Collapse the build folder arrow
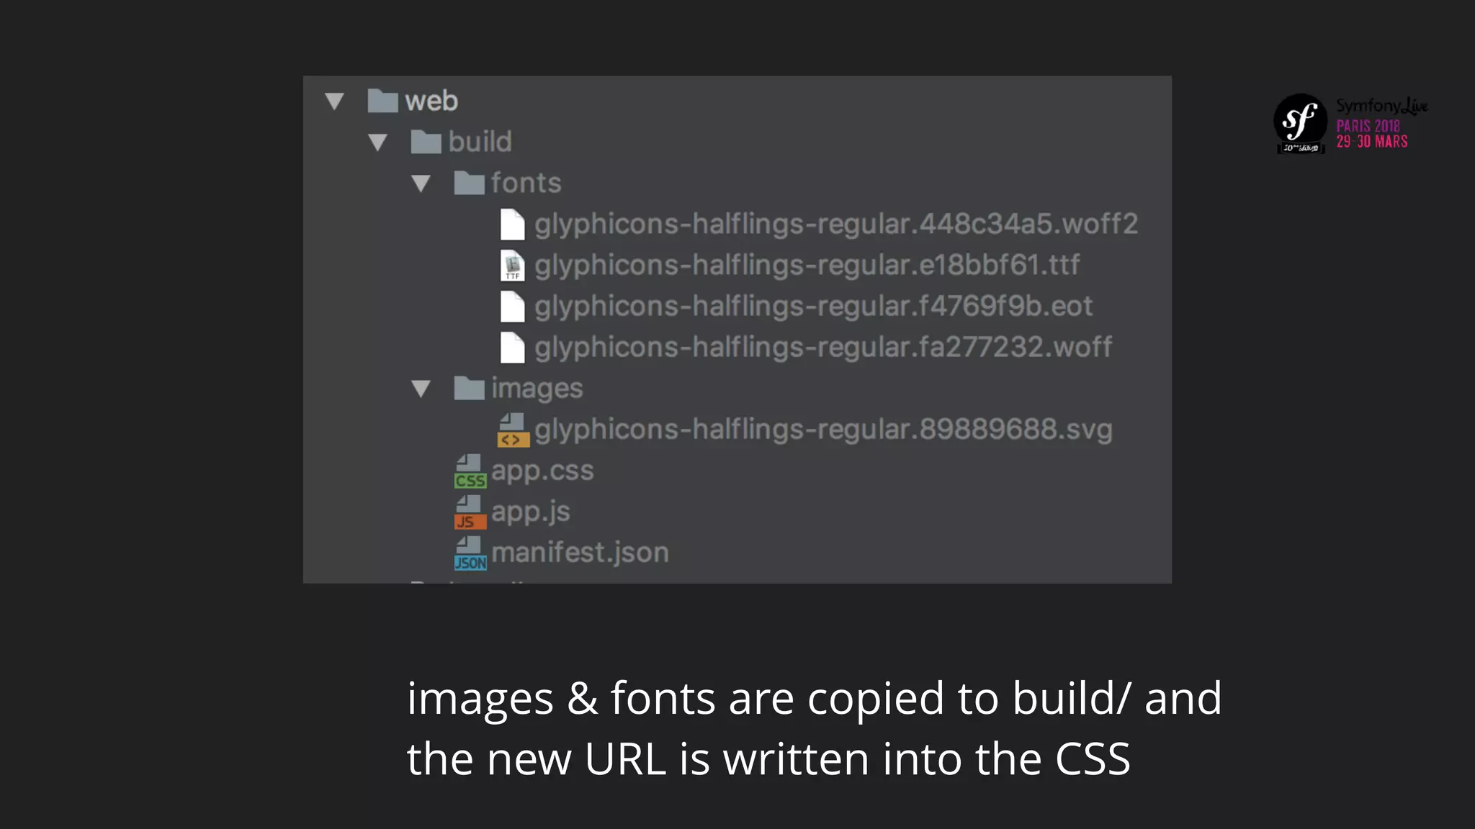 (377, 142)
